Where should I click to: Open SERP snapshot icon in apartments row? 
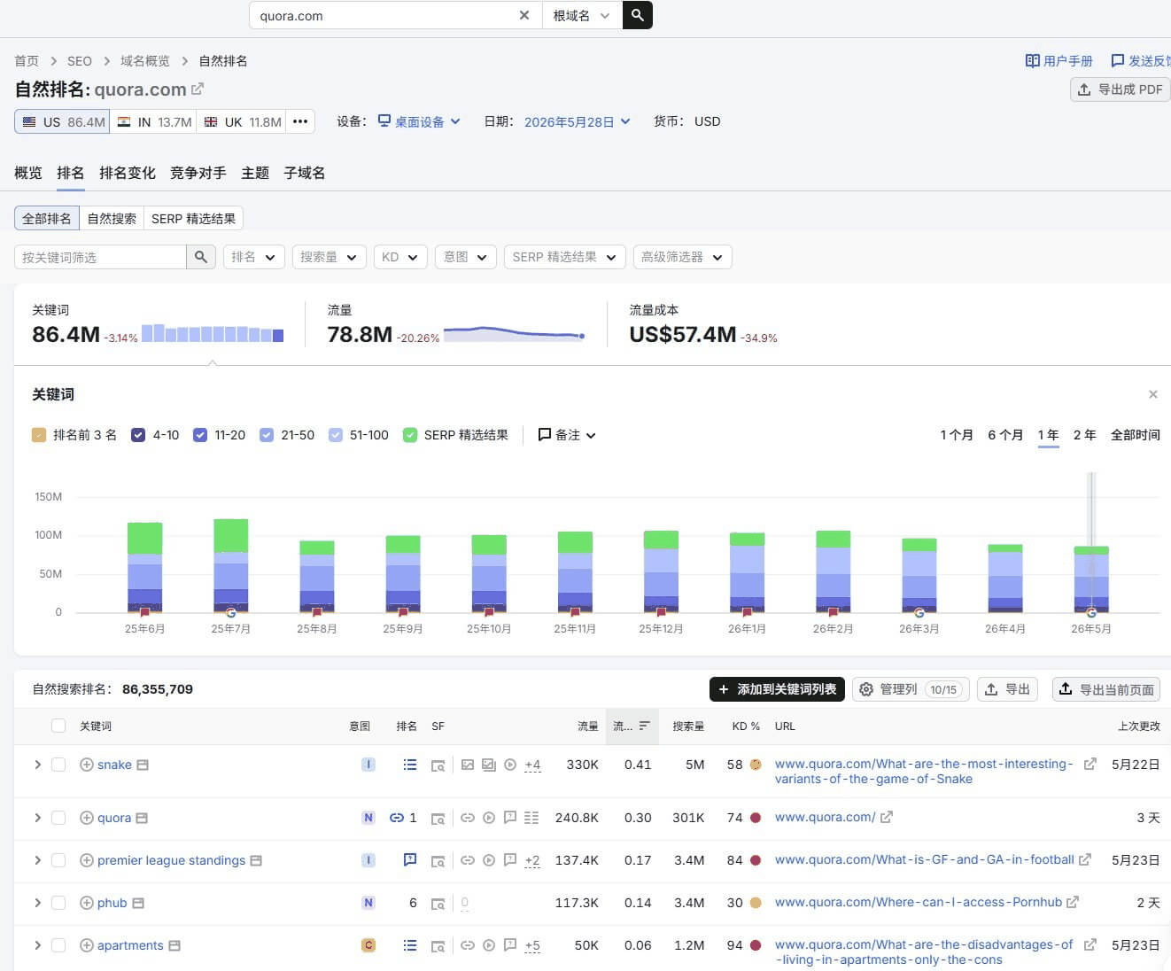pyautogui.click(x=438, y=946)
